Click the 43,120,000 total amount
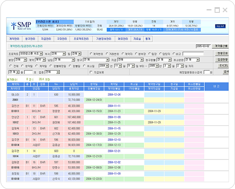The height and width of the screenshot is (189, 235). (x=74, y=179)
